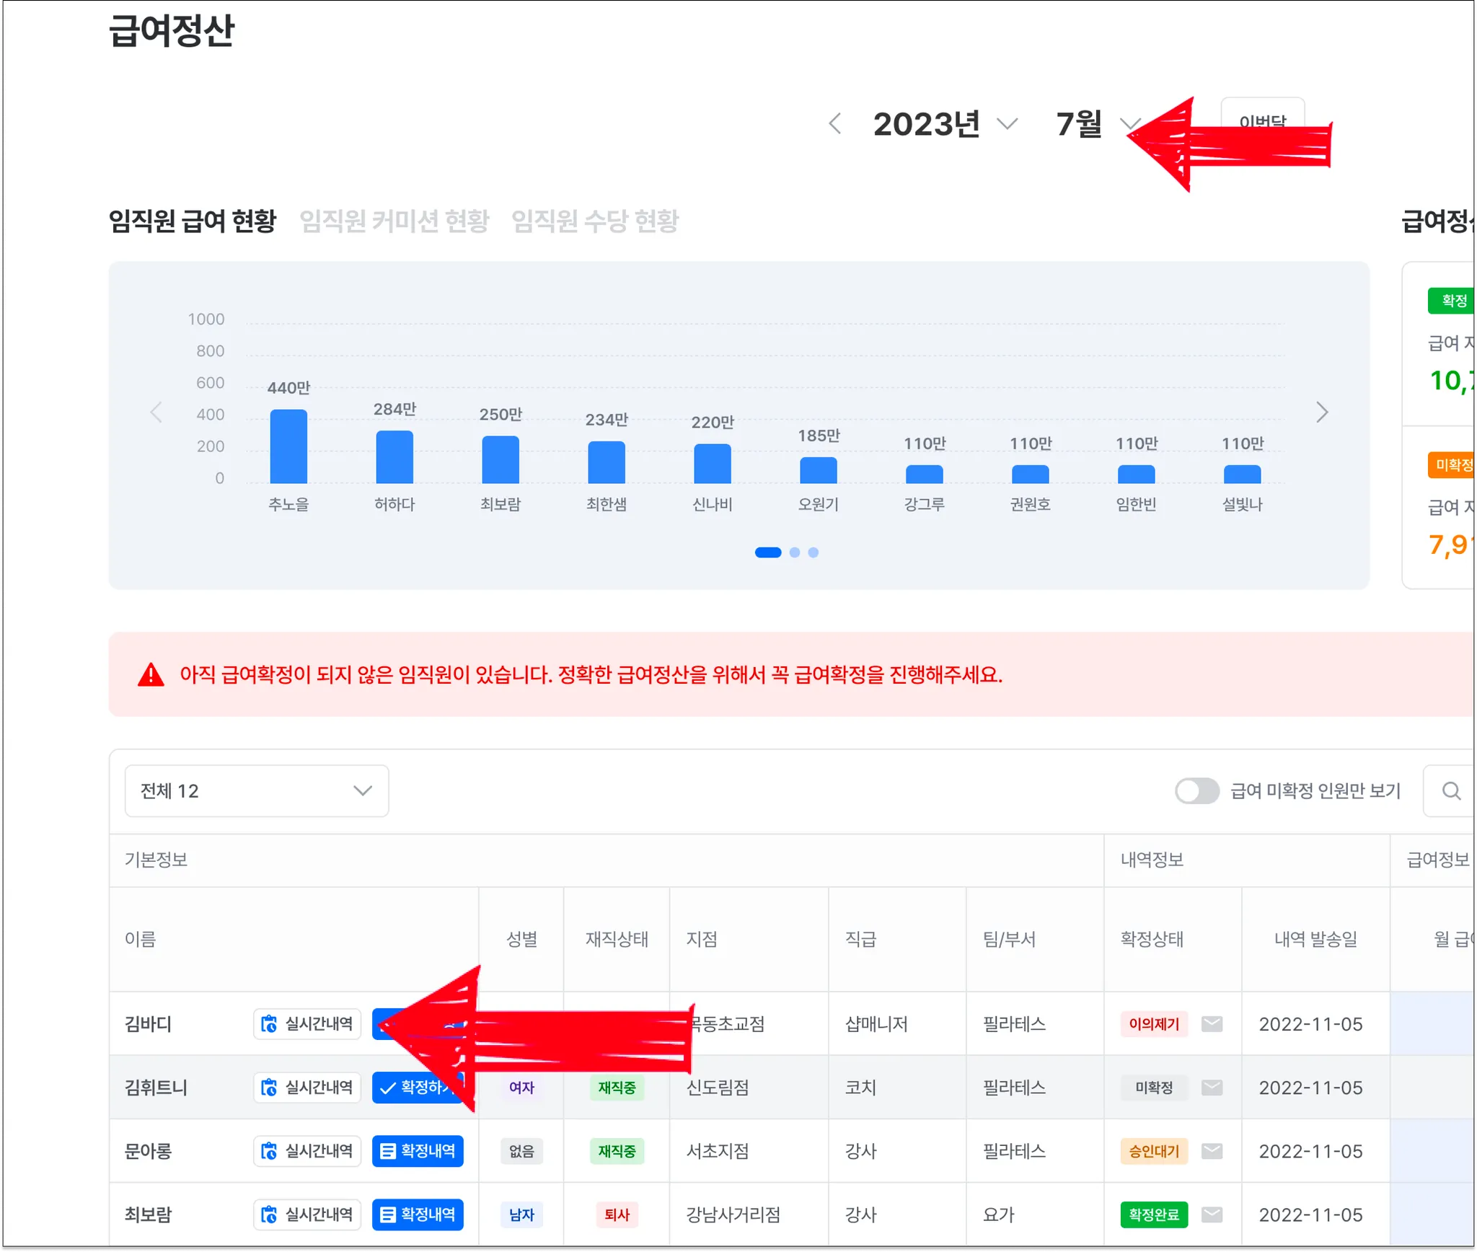
Task: Click the 이의제기 status badge
Action: point(1153,1023)
